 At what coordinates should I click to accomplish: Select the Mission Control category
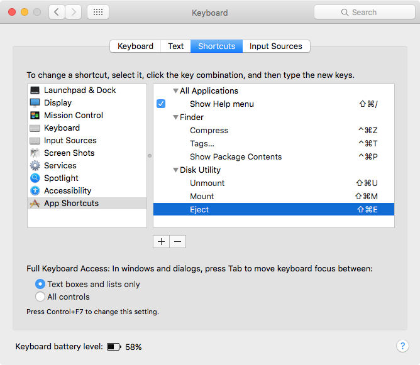[87, 116]
